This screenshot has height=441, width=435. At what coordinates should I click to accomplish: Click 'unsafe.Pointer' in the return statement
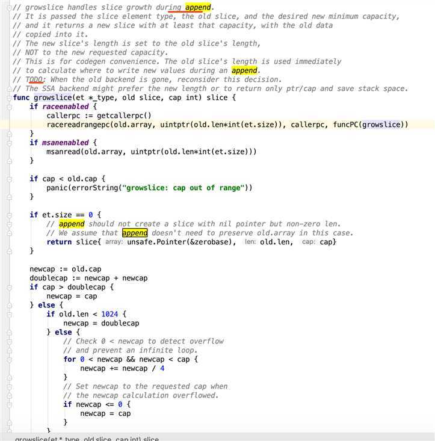(x=156, y=242)
